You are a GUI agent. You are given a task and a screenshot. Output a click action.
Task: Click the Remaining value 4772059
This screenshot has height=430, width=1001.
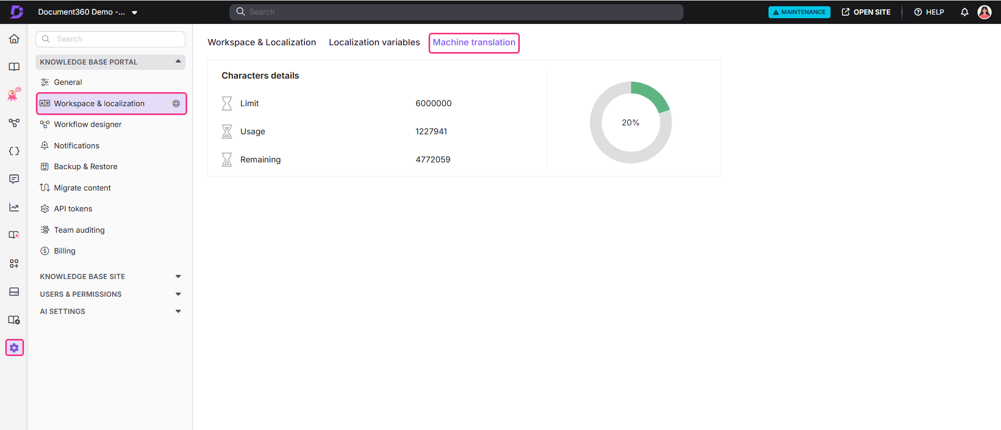(433, 160)
